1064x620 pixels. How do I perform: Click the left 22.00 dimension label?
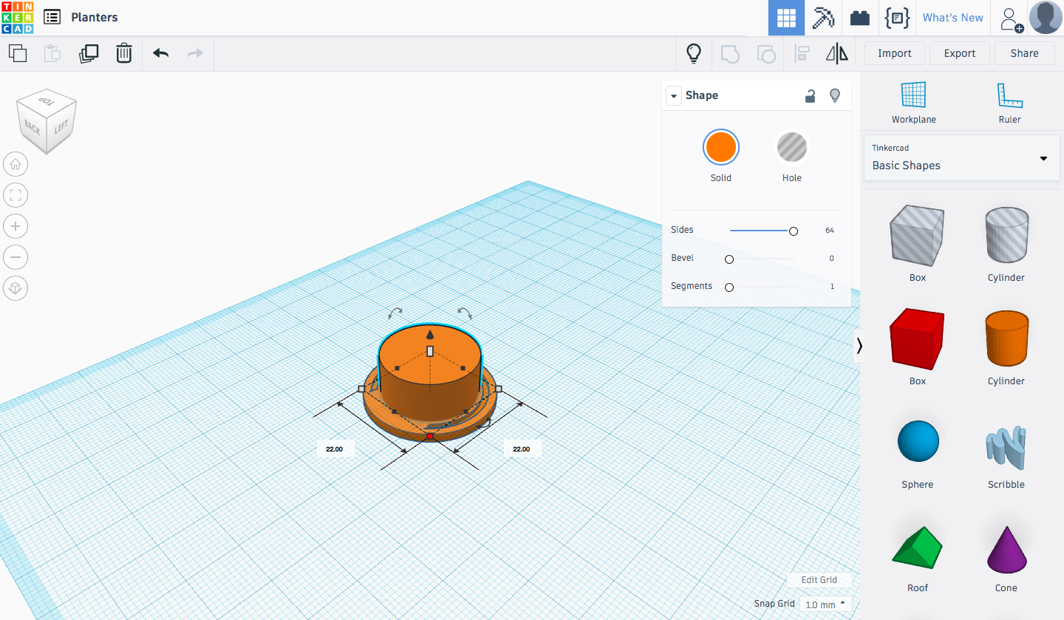pyautogui.click(x=335, y=449)
